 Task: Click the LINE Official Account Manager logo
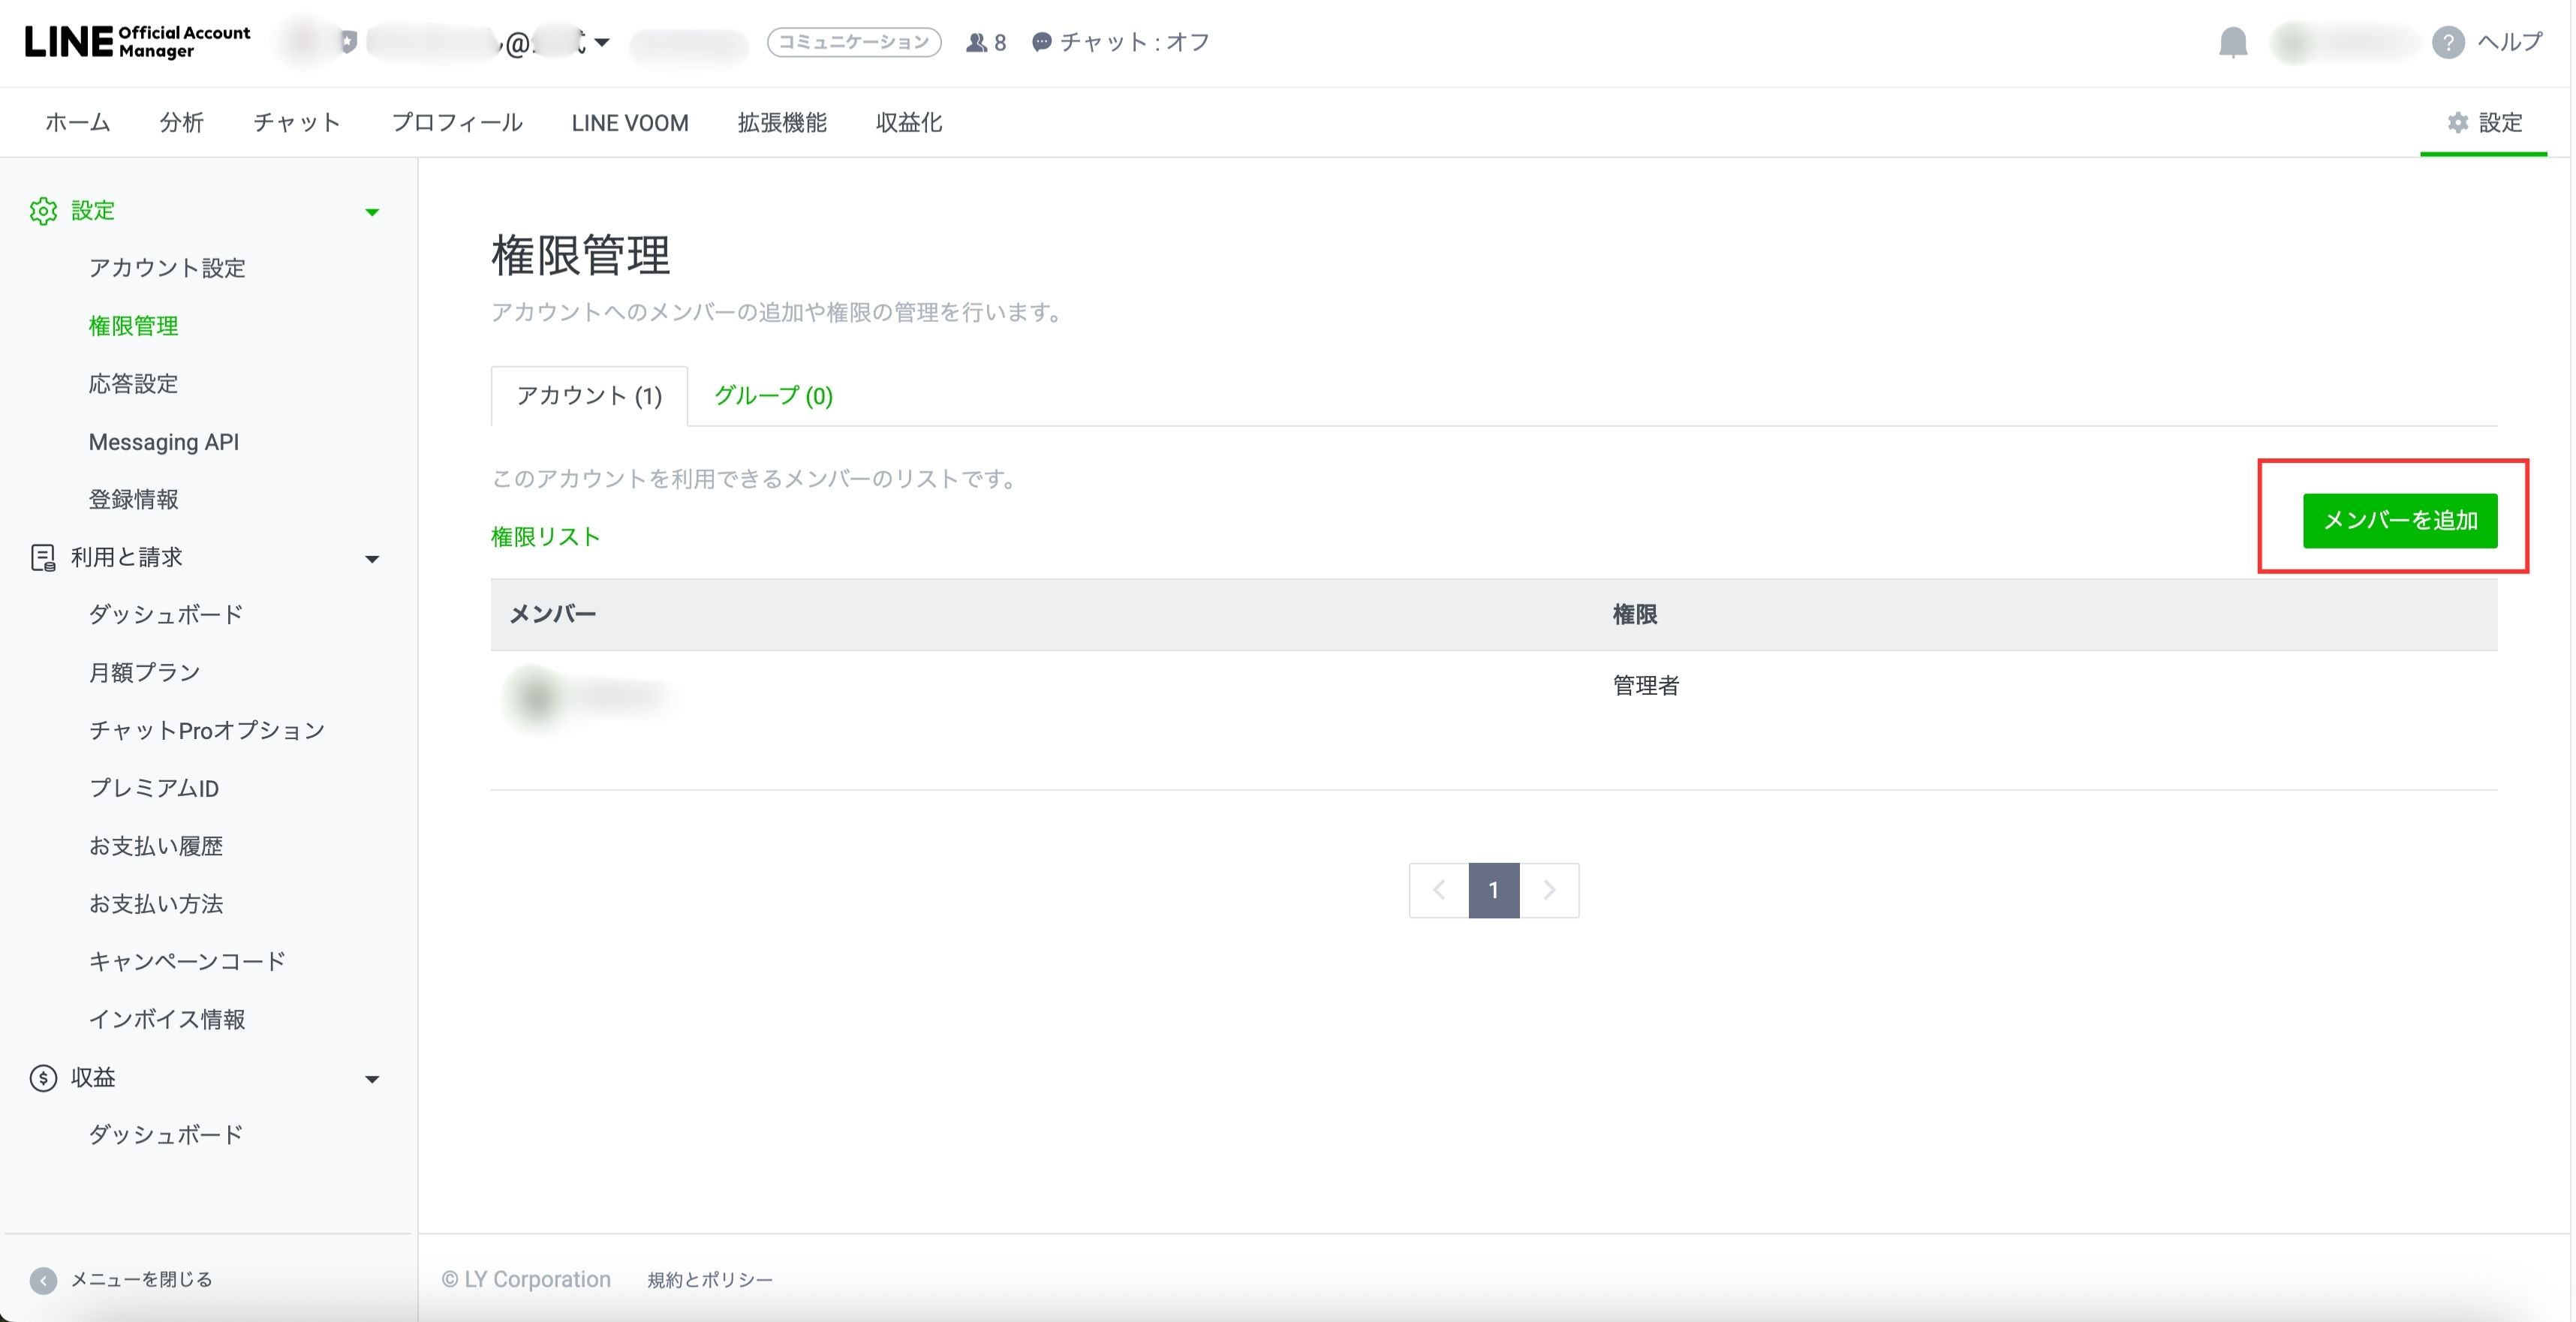pos(137,42)
